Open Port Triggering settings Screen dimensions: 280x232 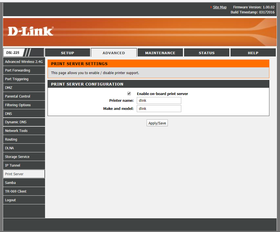point(24,79)
